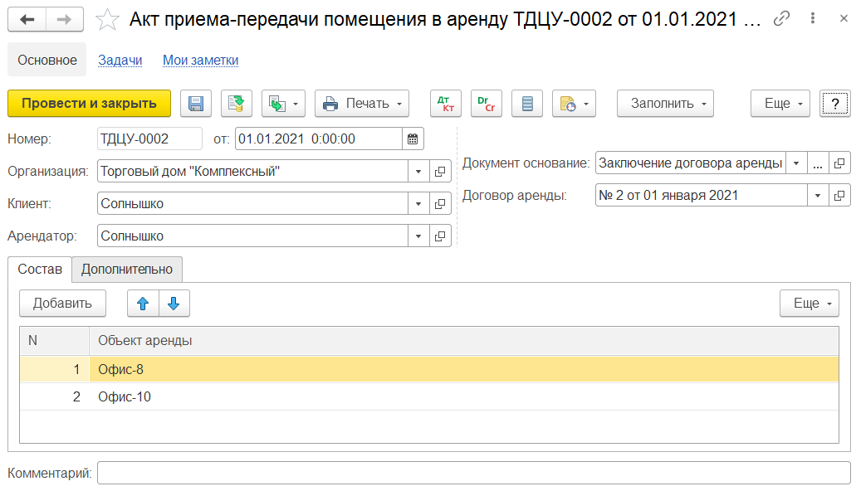Open Организация field selection dropdown
The width and height of the screenshot is (856, 491).
pos(419,172)
